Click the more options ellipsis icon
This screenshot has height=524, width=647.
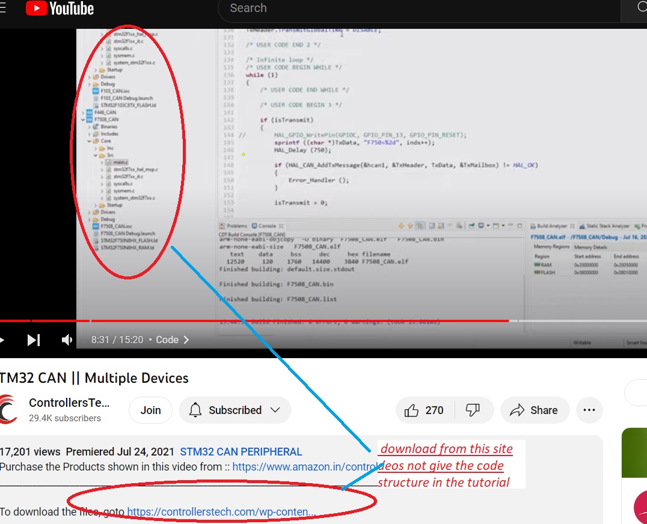click(589, 410)
